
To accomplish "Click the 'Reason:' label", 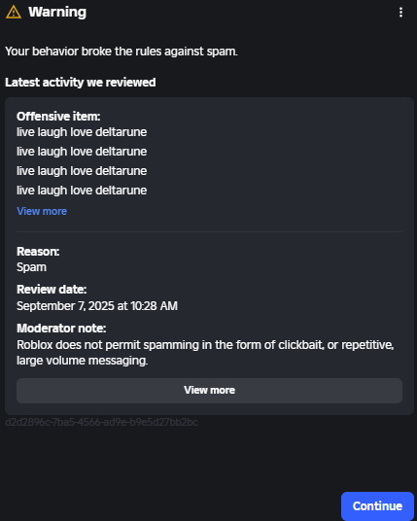I will [x=38, y=252].
